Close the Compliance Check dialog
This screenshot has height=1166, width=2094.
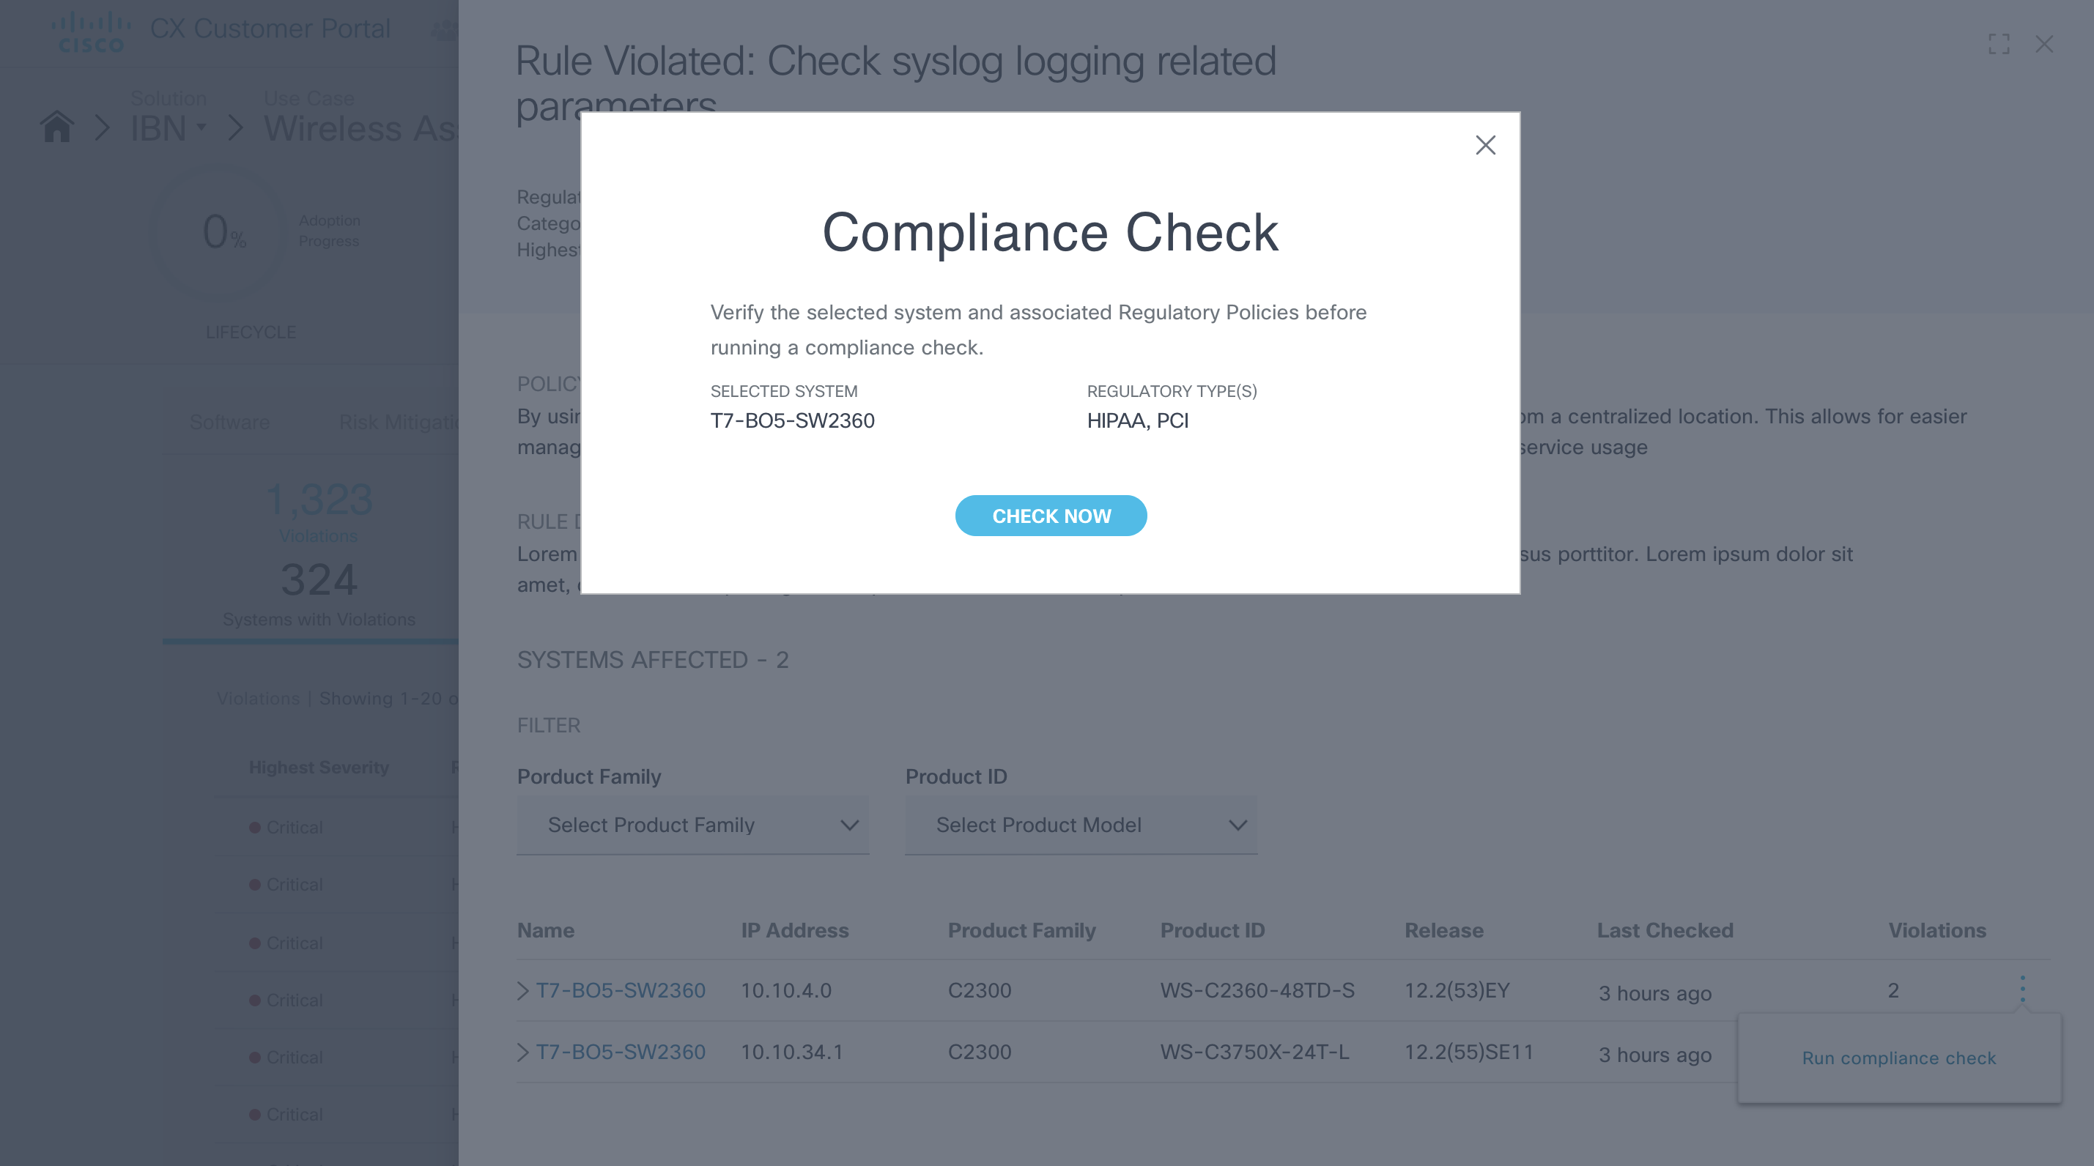1485,146
